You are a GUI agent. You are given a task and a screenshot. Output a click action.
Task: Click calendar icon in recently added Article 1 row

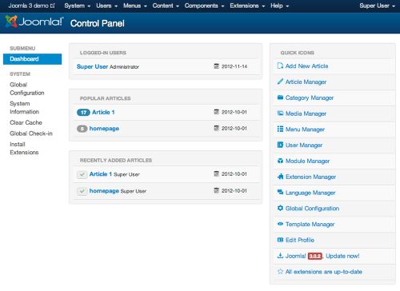click(x=217, y=173)
